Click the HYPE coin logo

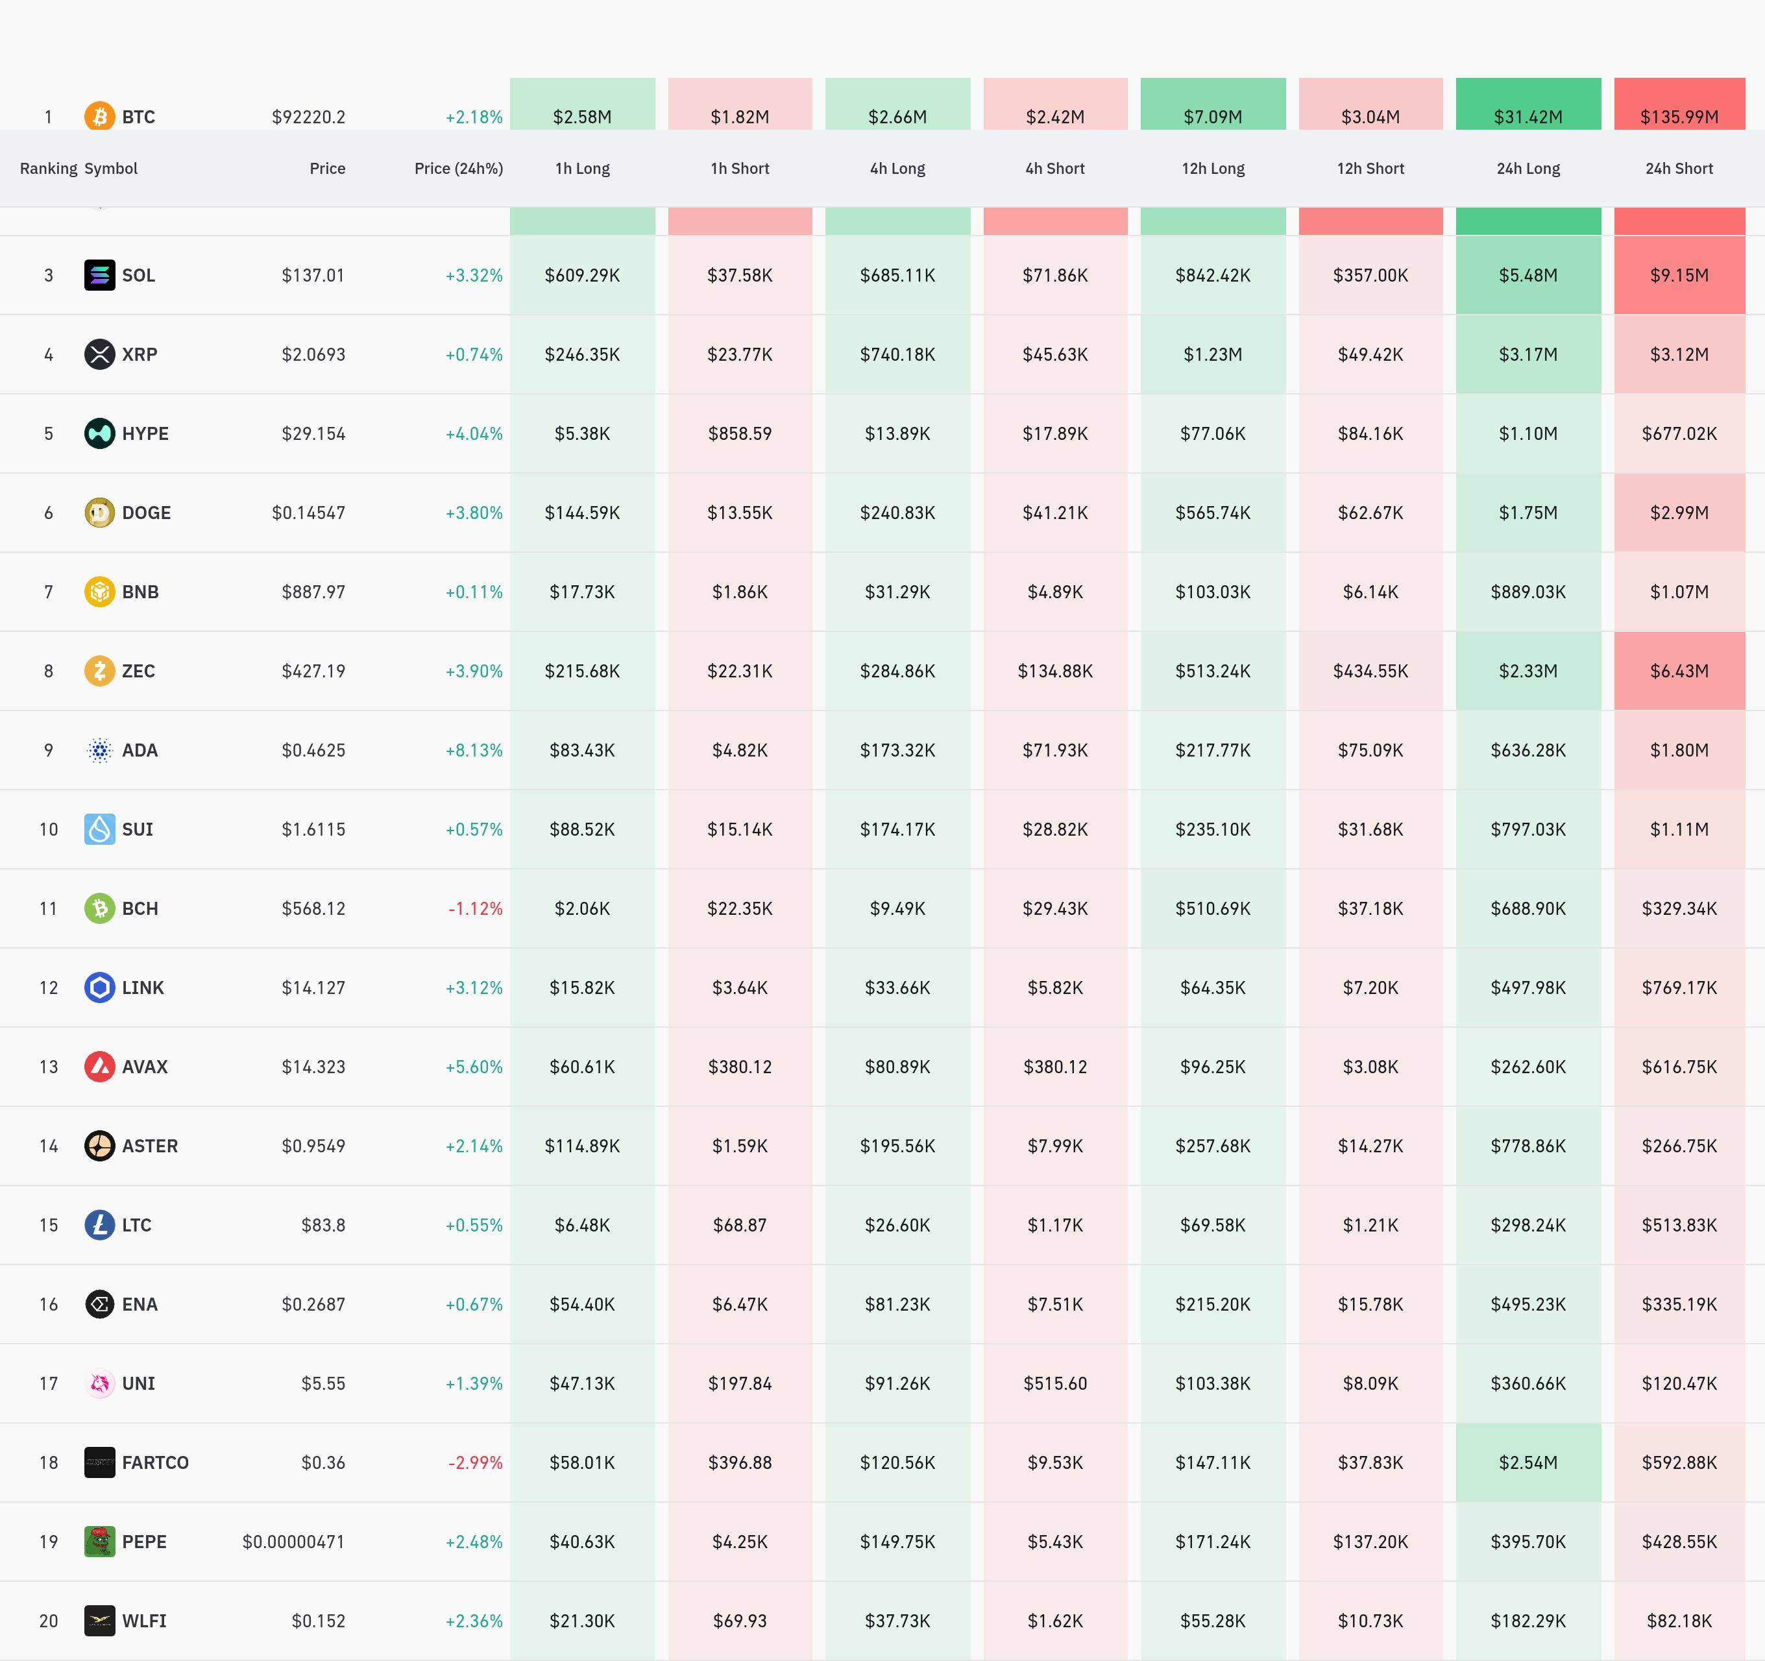(x=99, y=433)
